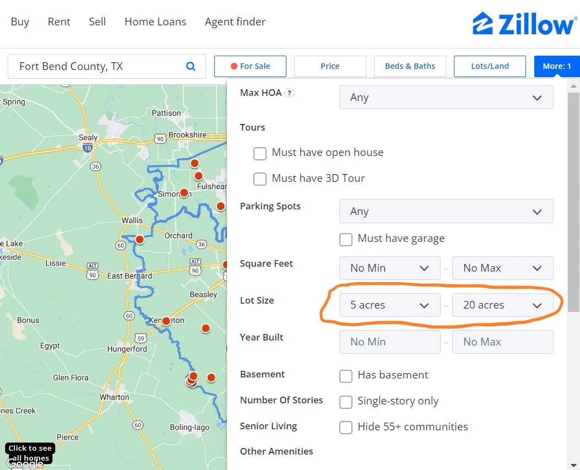Image resolution: width=580 pixels, height=470 pixels.
Task: Click the search magnifier icon
Action: (191, 66)
